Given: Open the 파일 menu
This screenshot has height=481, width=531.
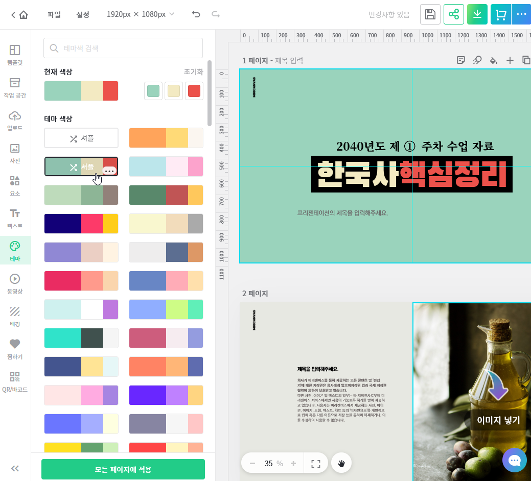Looking at the screenshot, I should (54, 14).
